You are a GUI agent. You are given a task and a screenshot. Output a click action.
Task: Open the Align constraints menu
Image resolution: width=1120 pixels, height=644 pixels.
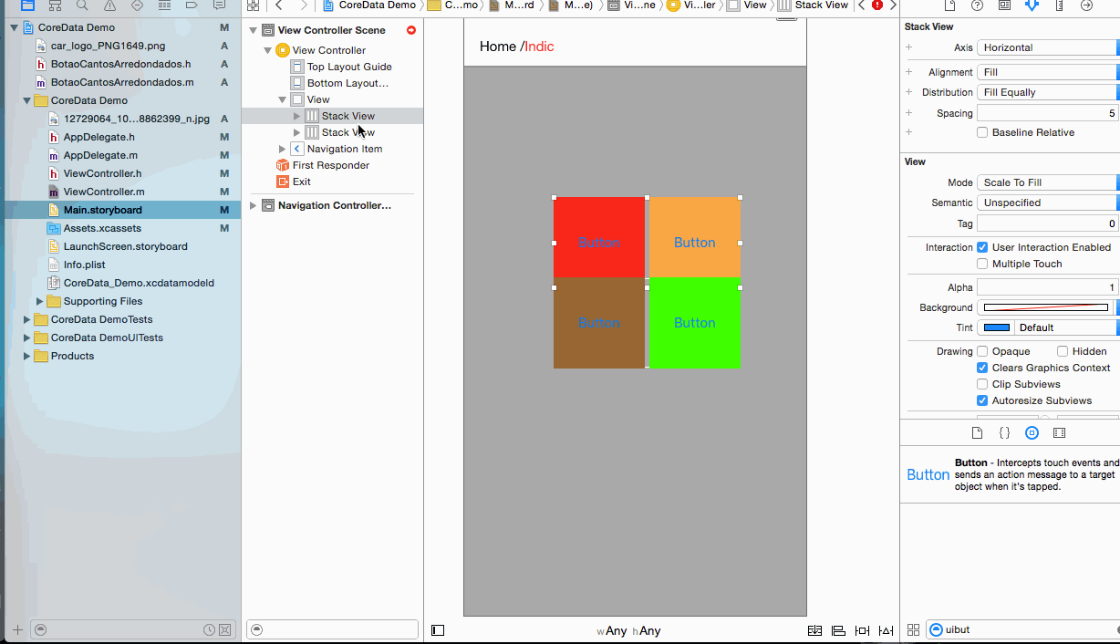click(838, 630)
